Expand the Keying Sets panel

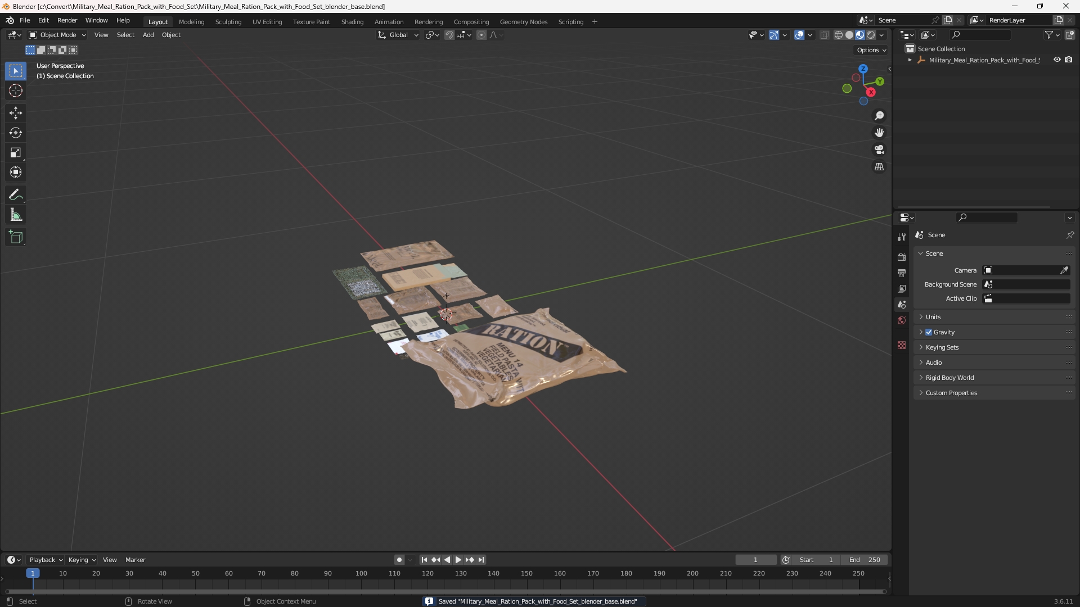(994, 347)
